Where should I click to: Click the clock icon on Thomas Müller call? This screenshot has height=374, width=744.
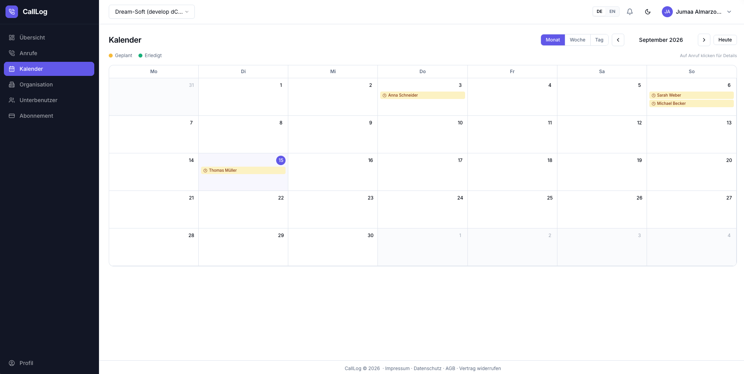(x=205, y=171)
